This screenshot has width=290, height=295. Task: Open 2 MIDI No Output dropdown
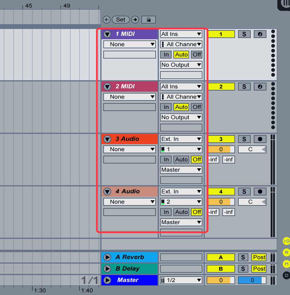tap(181, 117)
